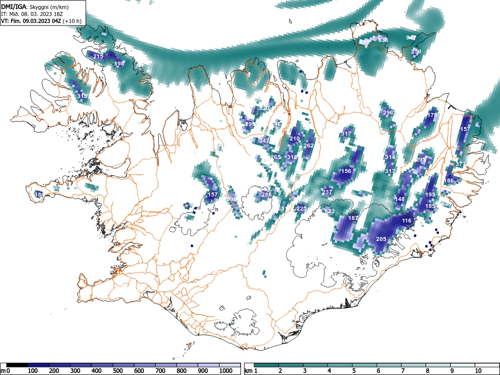Click the visibility value 225 on map
Image resolution: width=500 pixels, height=375 pixels.
pyautogui.click(x=301, y=208)
